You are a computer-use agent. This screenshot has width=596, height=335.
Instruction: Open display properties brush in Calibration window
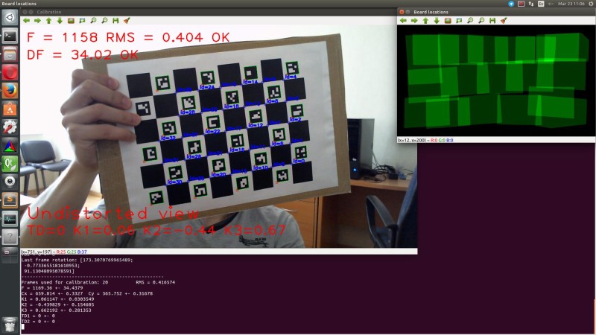[127, 21]
